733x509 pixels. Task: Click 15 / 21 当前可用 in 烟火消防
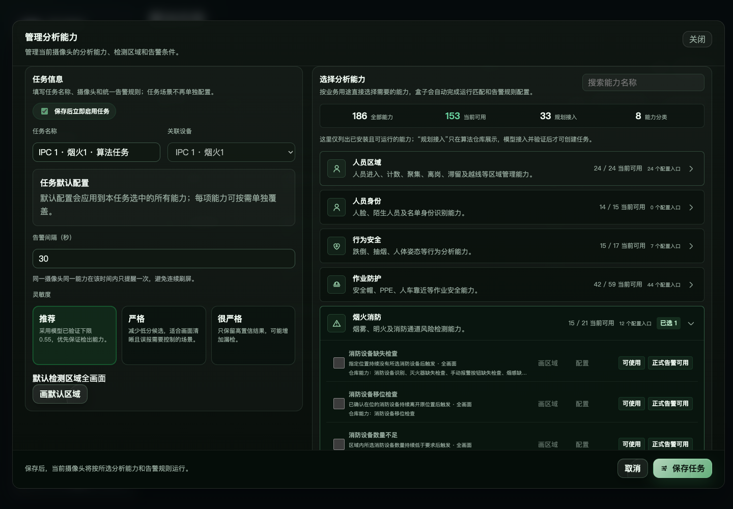(x=591, y=323)
